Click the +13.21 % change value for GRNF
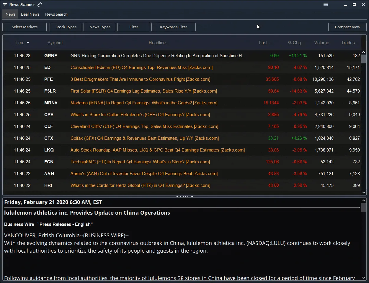 tap(298, 56)
